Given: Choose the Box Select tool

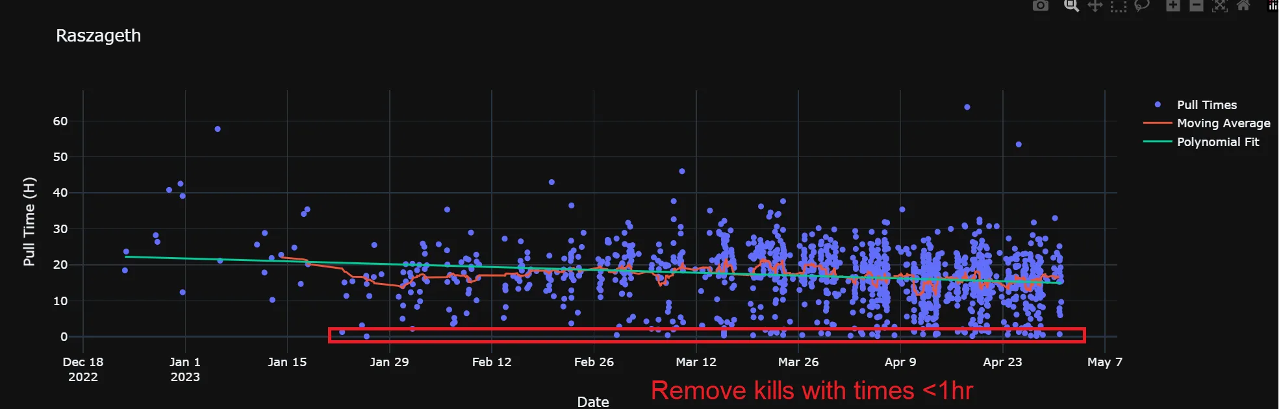Looking at the screenshot, I should [1118, 6].
